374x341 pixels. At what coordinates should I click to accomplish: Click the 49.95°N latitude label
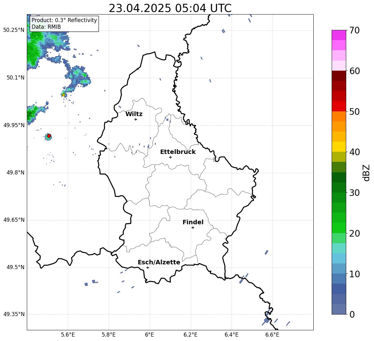pyautogui.click(x=14, y=125)
